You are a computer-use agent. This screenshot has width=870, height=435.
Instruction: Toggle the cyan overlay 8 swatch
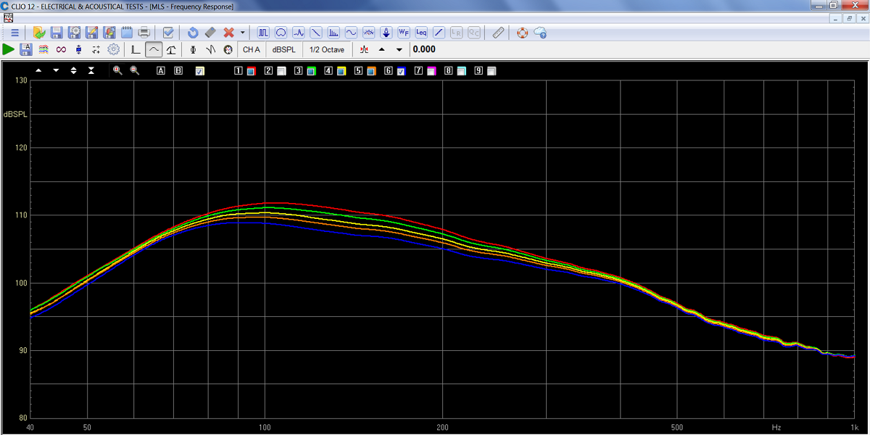pyautogui.click(x=461, y=71)
